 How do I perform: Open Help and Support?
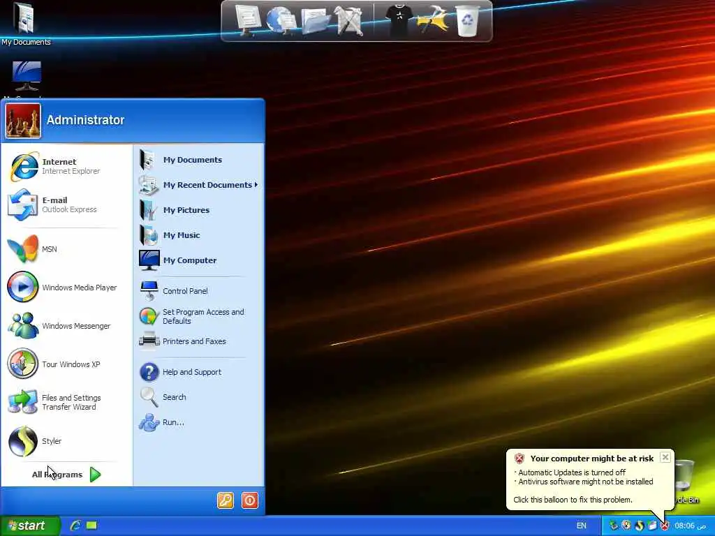[x=199, y=372]
